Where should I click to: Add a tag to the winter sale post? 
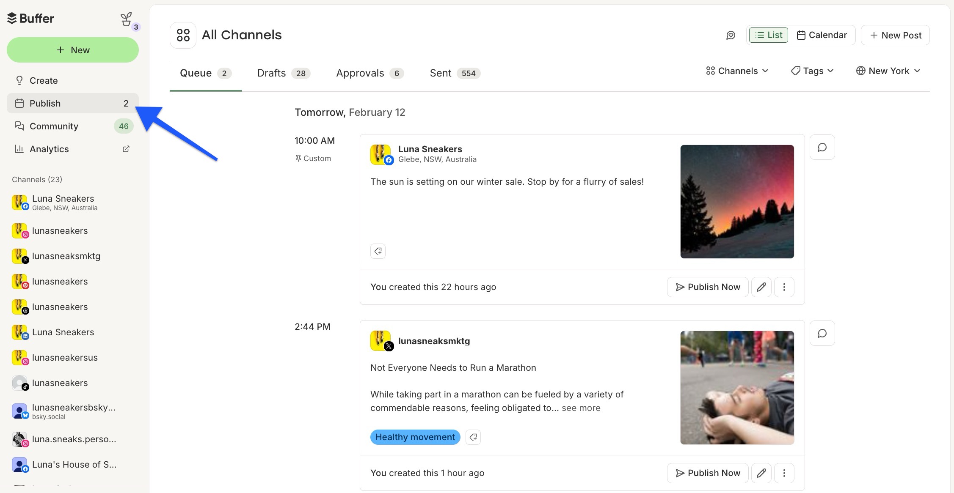(378, 251)
